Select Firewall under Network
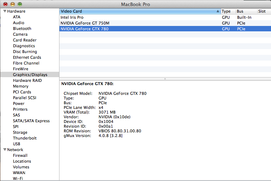The image size is (271, 181). tap(20, 155)
